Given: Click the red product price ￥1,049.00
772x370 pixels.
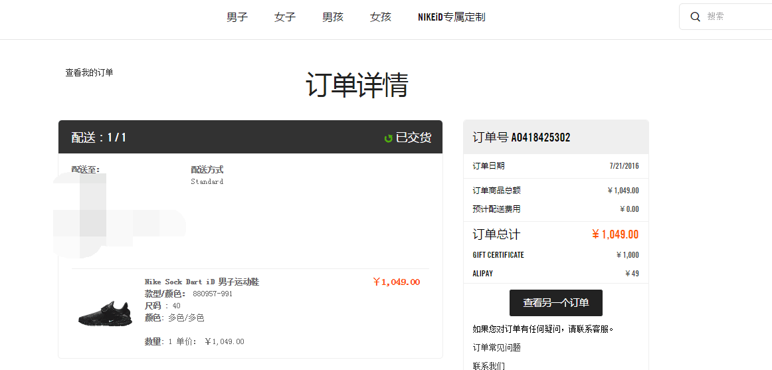Looking at the screenshot, I should pos(397,282).
